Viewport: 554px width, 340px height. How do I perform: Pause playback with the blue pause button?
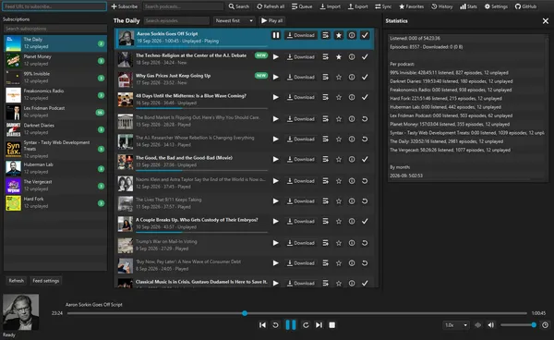(x=291, y=325)
